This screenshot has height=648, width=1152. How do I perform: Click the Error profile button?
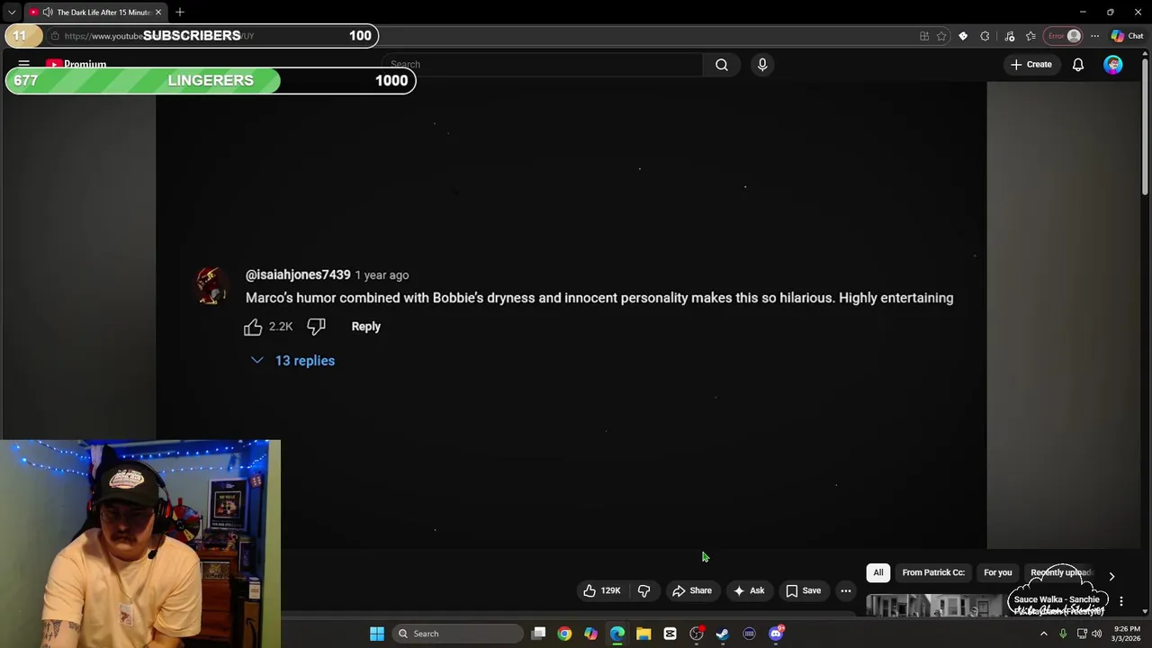1064,36
